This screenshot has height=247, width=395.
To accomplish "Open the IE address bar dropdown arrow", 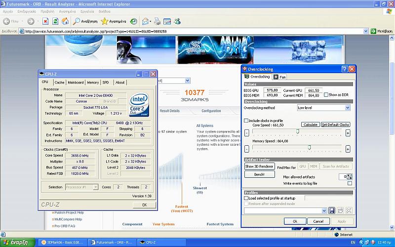I will click(366, 31).
